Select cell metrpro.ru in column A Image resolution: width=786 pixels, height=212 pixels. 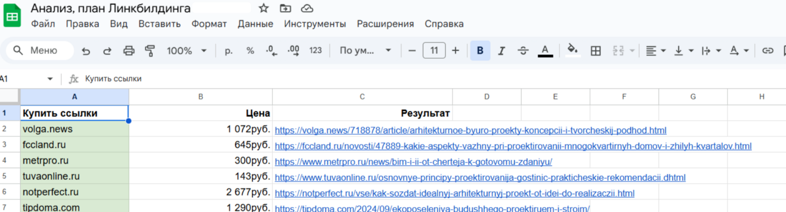click(x=74, y=160)
